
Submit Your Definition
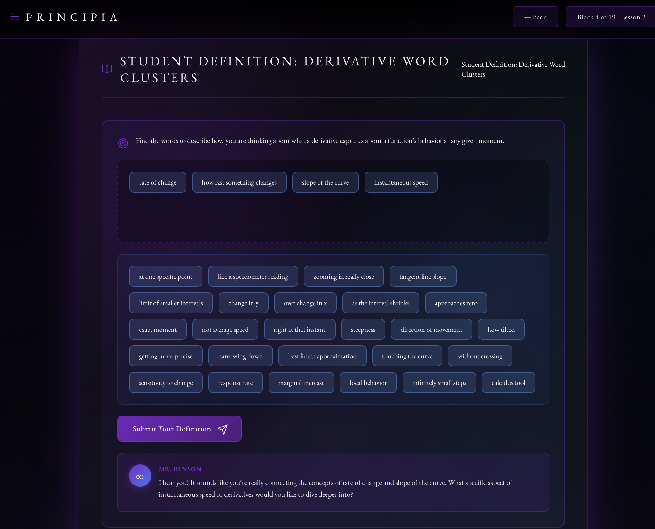coord(179,429)
